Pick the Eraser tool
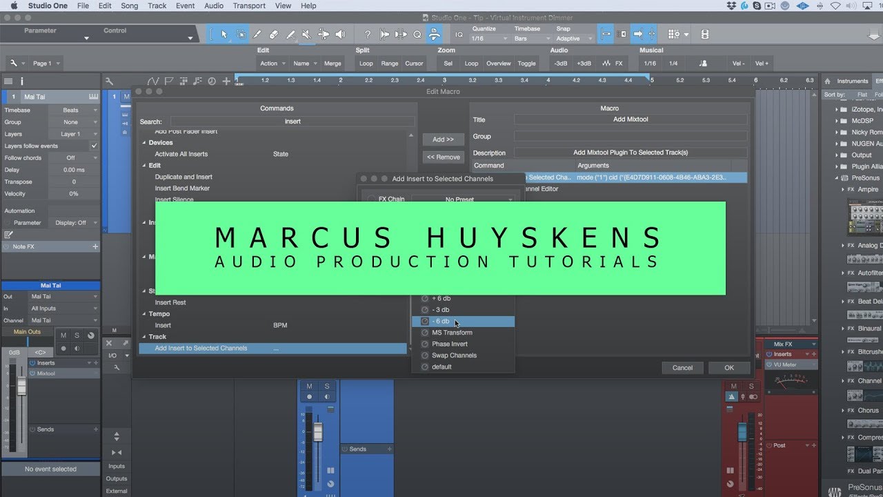883x497 pixels. click(x=274, y=34)
